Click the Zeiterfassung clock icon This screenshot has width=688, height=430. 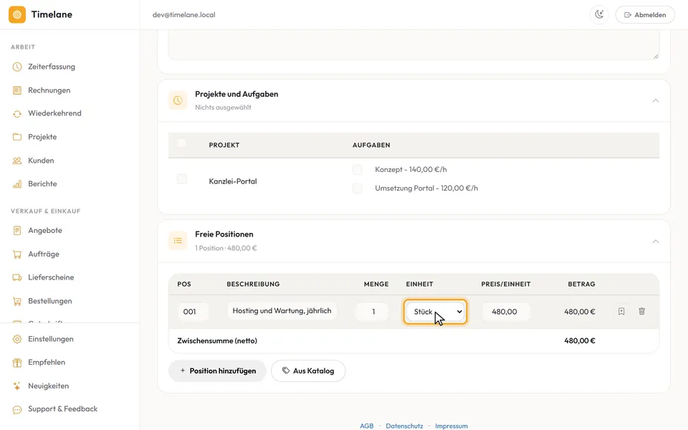[x=17, y=67]
